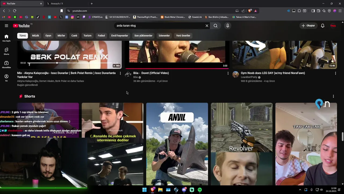Viewport: 344px width, 194px height.
Task: Open Brave Wallet toolbar icon
Action: (x=318, y=11)
